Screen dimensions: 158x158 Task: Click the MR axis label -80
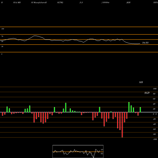coord(154,134)
